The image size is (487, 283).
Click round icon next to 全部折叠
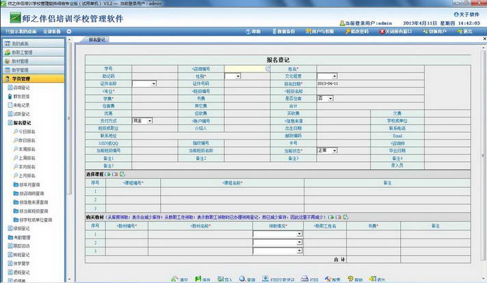coord(69,31)
